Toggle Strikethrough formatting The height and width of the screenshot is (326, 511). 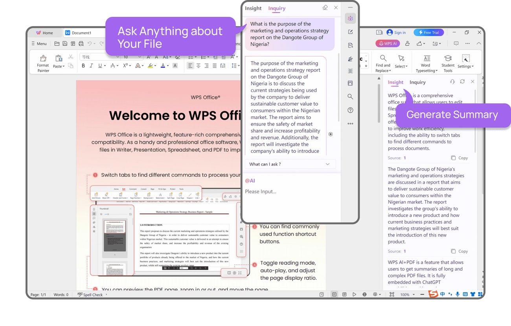113,66
